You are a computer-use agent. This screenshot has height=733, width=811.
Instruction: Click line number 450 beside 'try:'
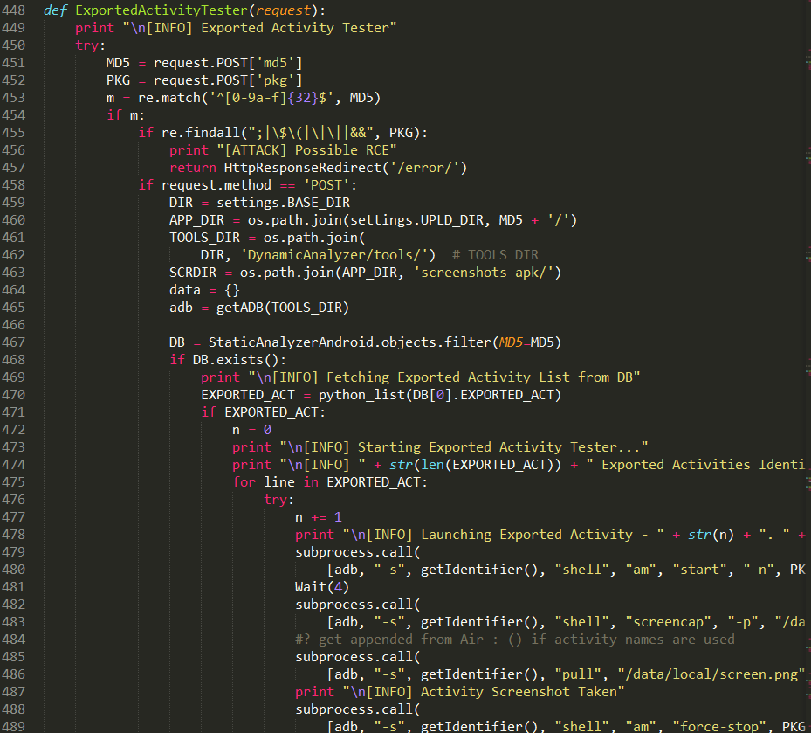(13, 45)
